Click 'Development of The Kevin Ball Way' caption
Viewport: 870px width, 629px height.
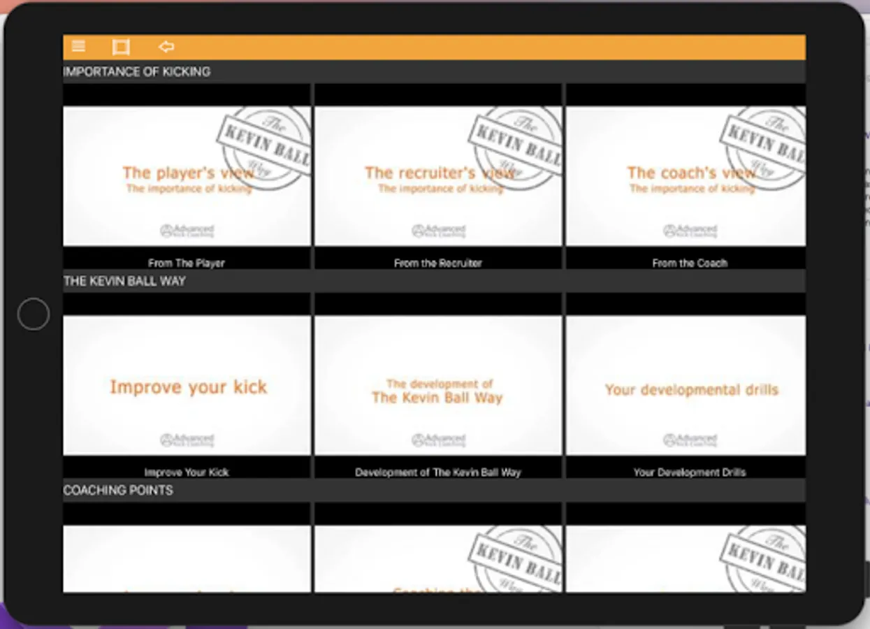438,472
